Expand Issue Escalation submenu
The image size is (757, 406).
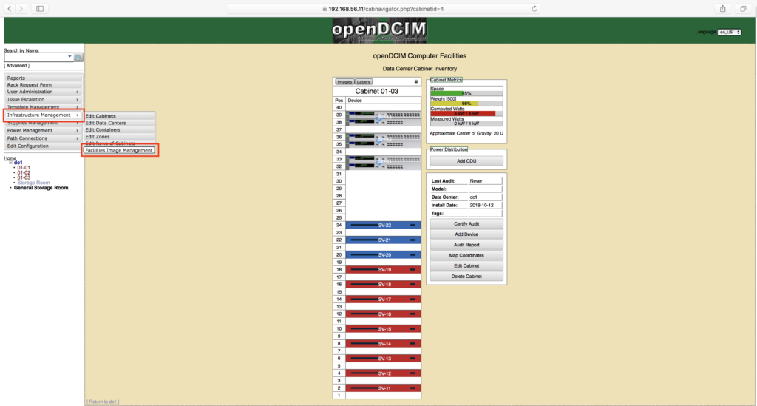pos(43,99)
